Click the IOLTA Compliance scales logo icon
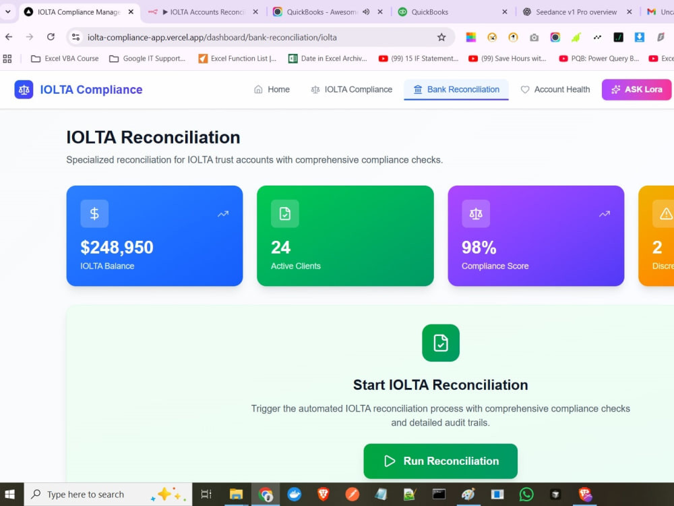The width and height of the screenshot is (674, 506). [x=24, y=90]
